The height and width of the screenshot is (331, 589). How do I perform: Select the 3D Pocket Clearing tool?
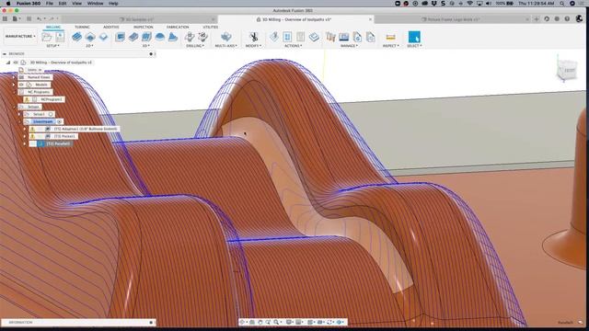click(x=133, y=37)
